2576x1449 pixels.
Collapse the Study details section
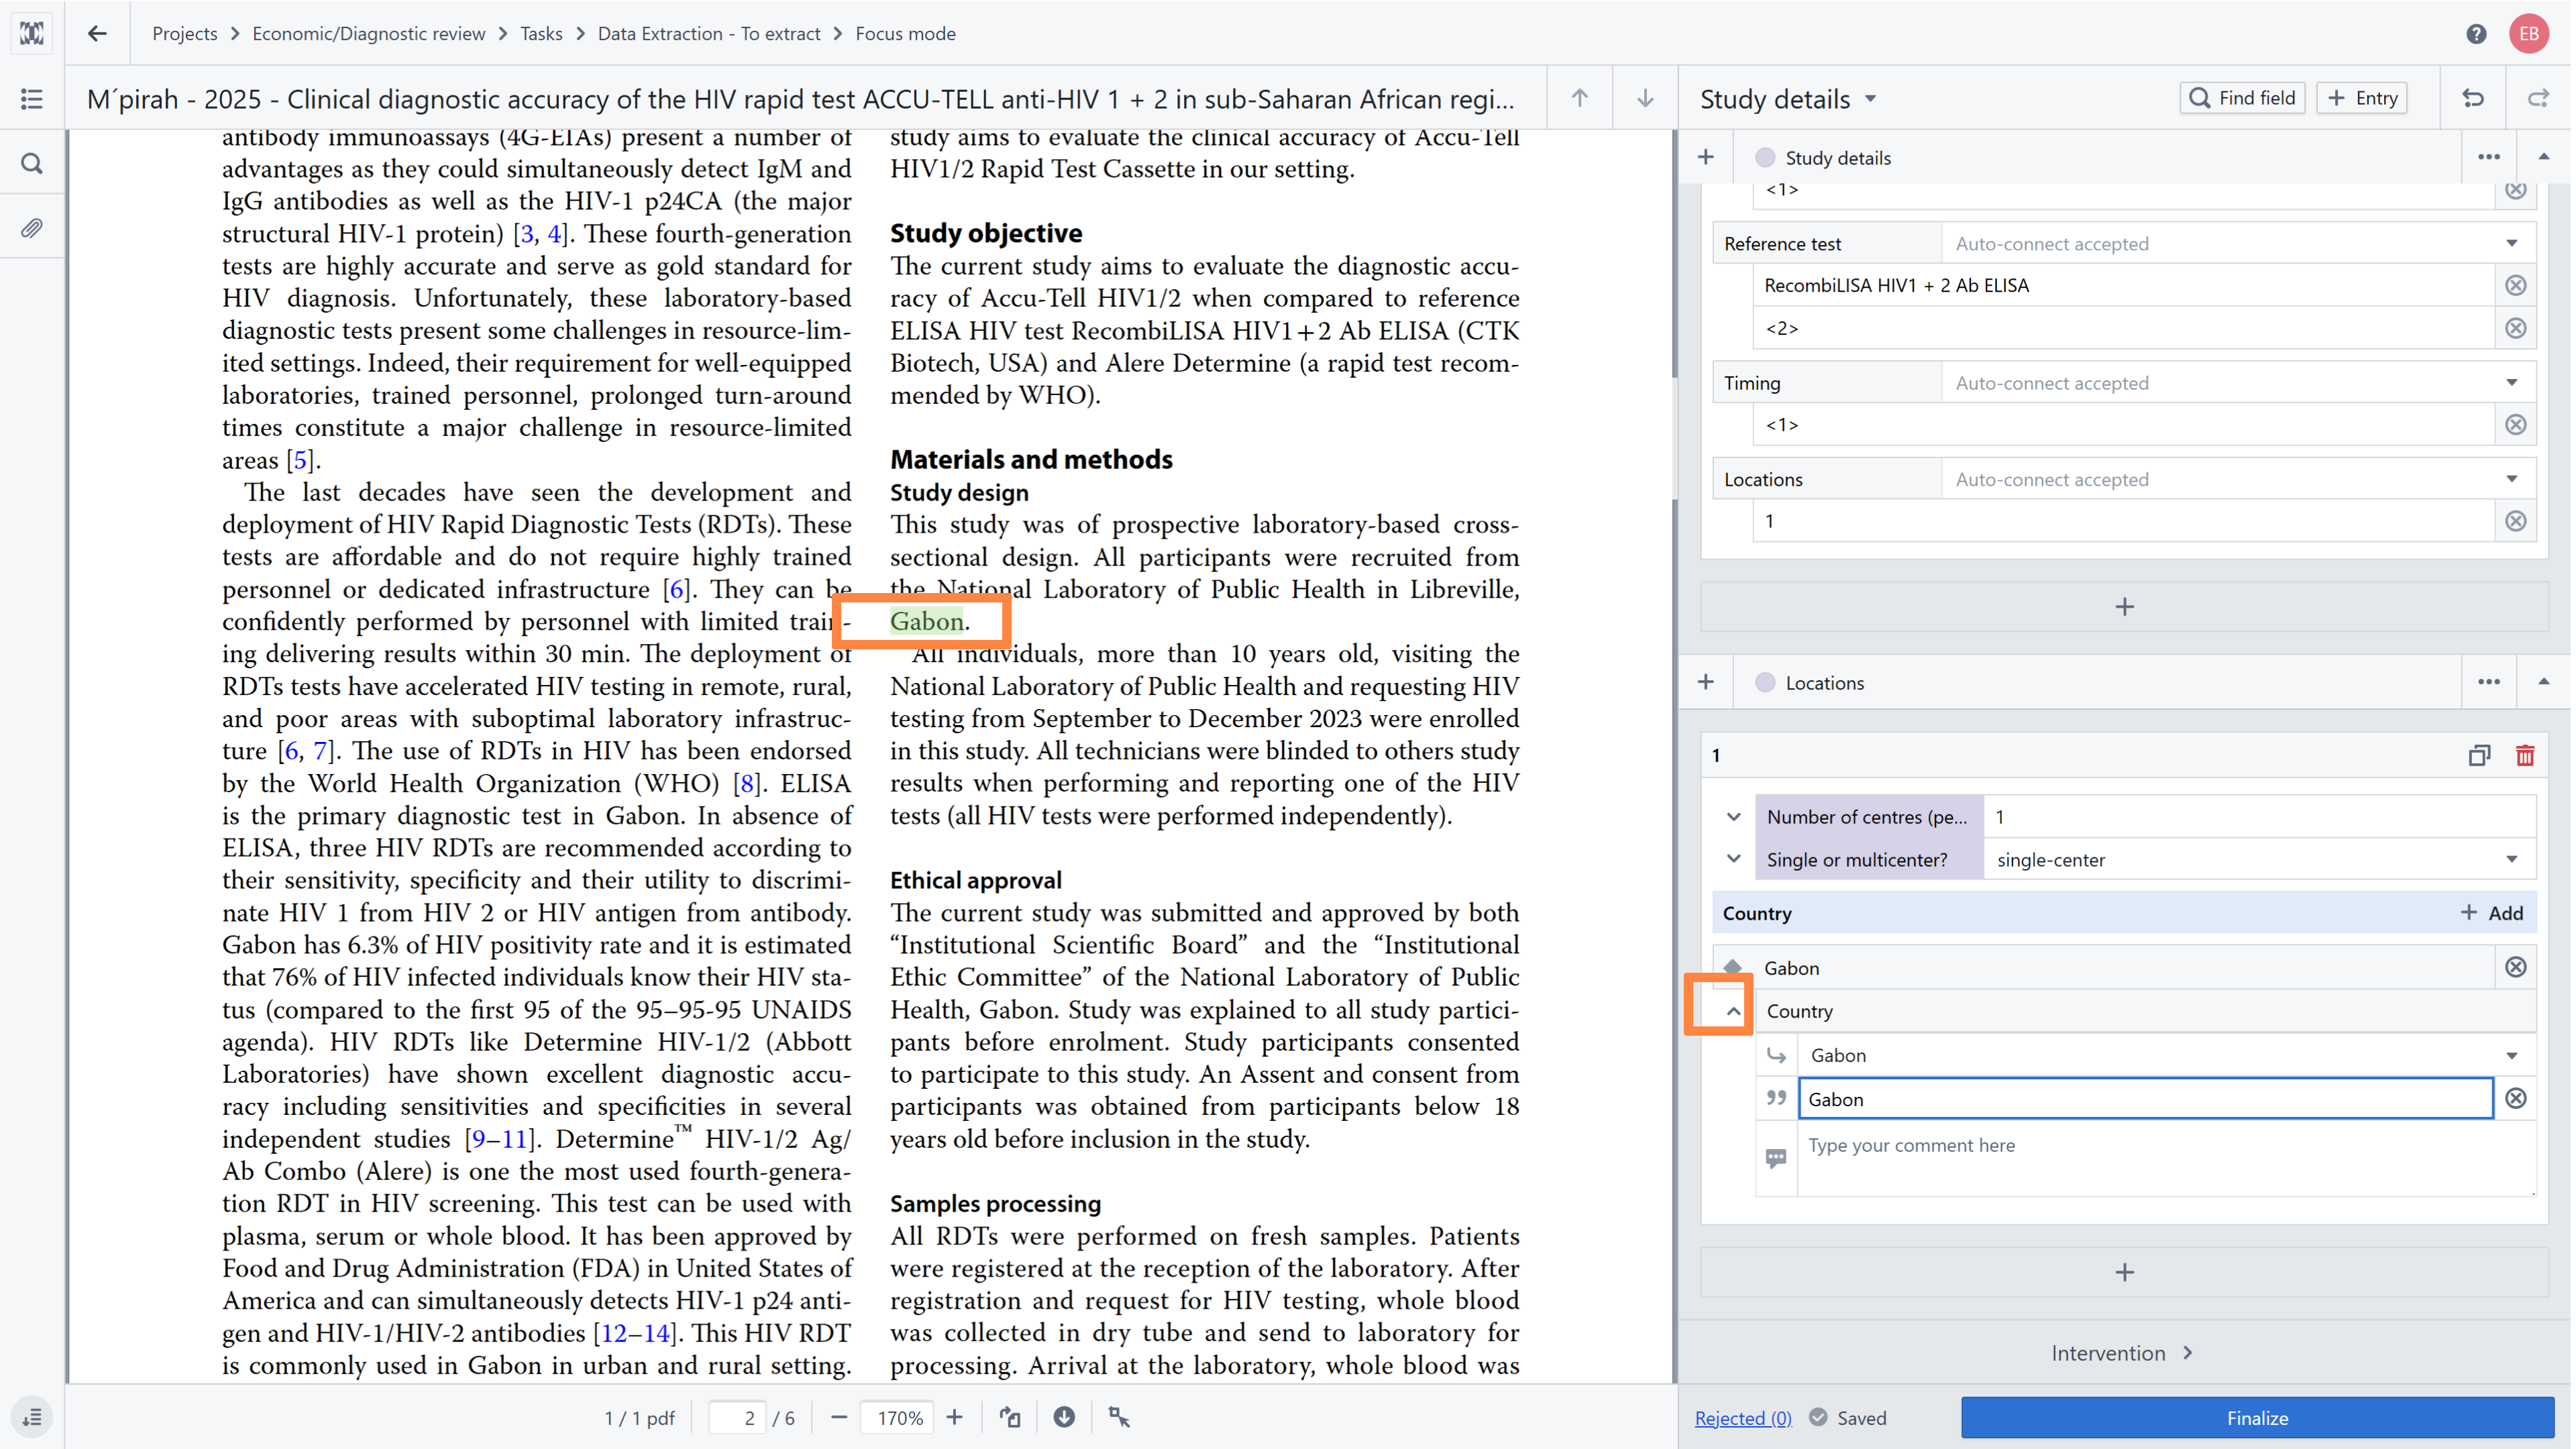[2544, 157]
